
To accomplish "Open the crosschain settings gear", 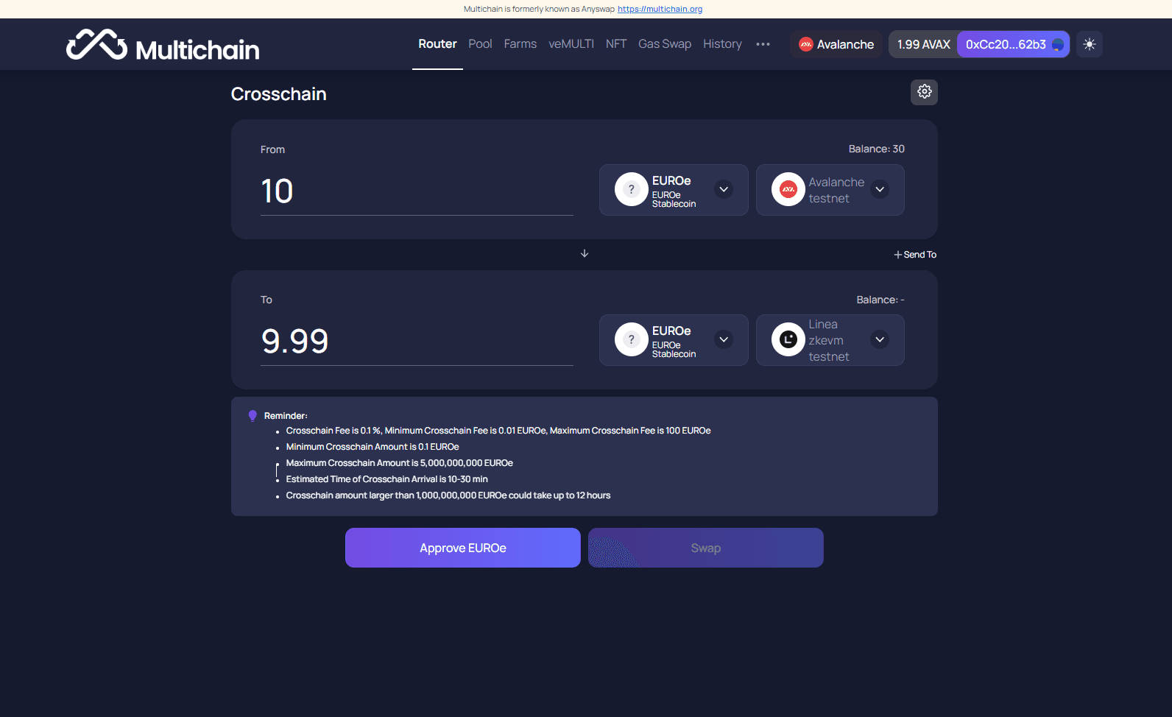I will click(x=924, y=92).
